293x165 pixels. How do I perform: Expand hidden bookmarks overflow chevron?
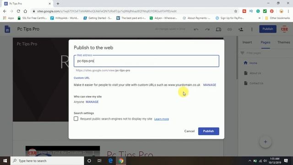260,18
